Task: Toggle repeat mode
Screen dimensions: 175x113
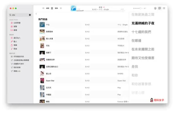Action: pos(61,8)
